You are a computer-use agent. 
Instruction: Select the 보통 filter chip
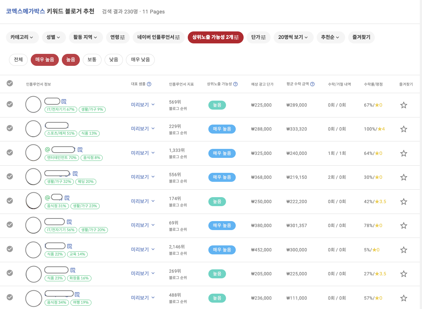click(92, 59)
